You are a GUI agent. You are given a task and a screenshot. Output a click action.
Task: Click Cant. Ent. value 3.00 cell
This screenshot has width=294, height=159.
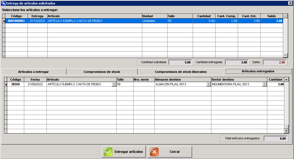[249, 21]
